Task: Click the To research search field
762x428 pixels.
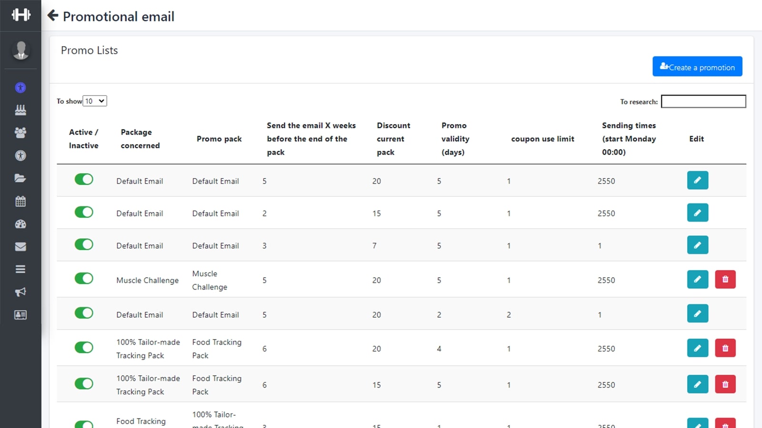Action: (x=703, y=101)
